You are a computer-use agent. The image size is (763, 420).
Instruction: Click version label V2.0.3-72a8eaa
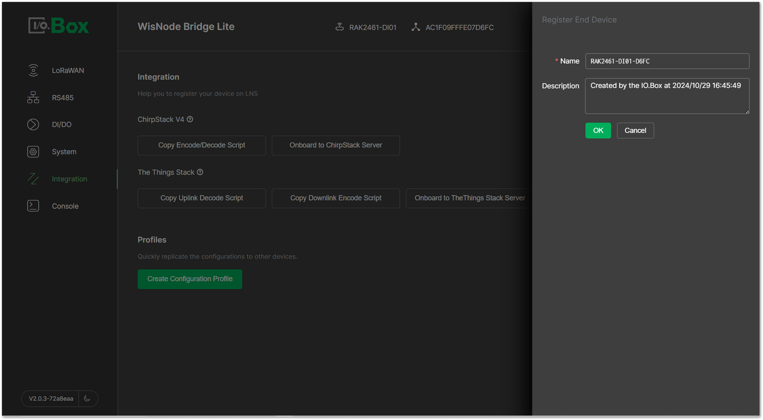(51, 399)
